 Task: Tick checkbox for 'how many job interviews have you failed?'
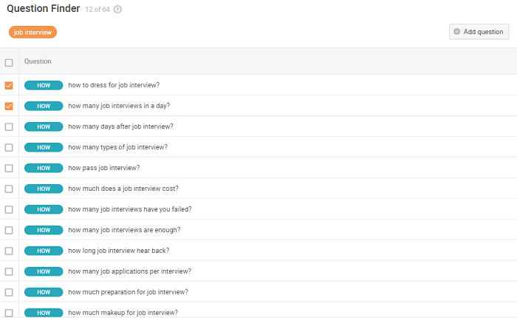9,209
